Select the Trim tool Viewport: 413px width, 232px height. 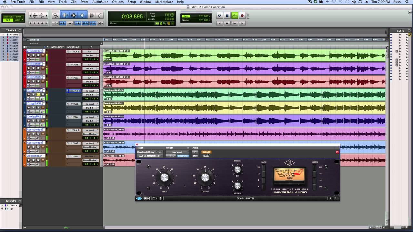(x=65, y=15)
